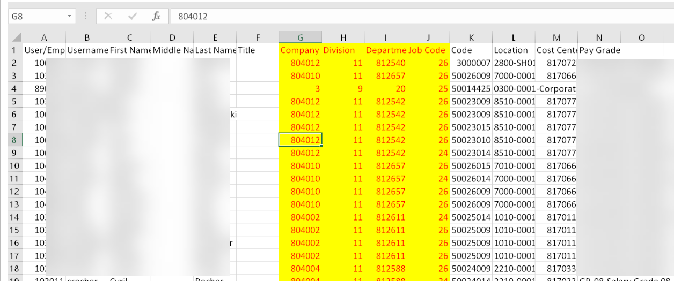Select column B header
The width and height of the screenshot is (674, 281).
[x=86, y=37]
